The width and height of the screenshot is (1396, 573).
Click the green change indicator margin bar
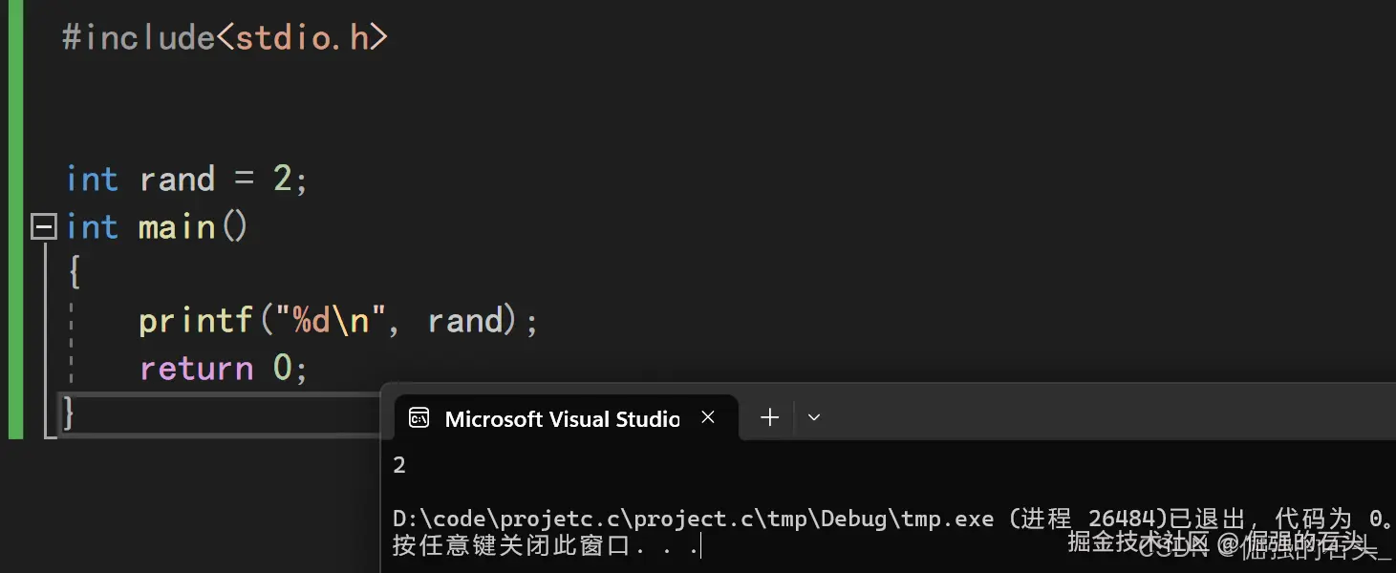click(x=14, y=220)
